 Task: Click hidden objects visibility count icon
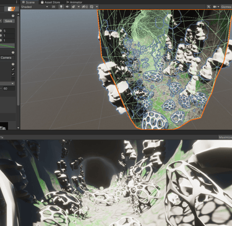pyautogui.click(x=85, y=7)
